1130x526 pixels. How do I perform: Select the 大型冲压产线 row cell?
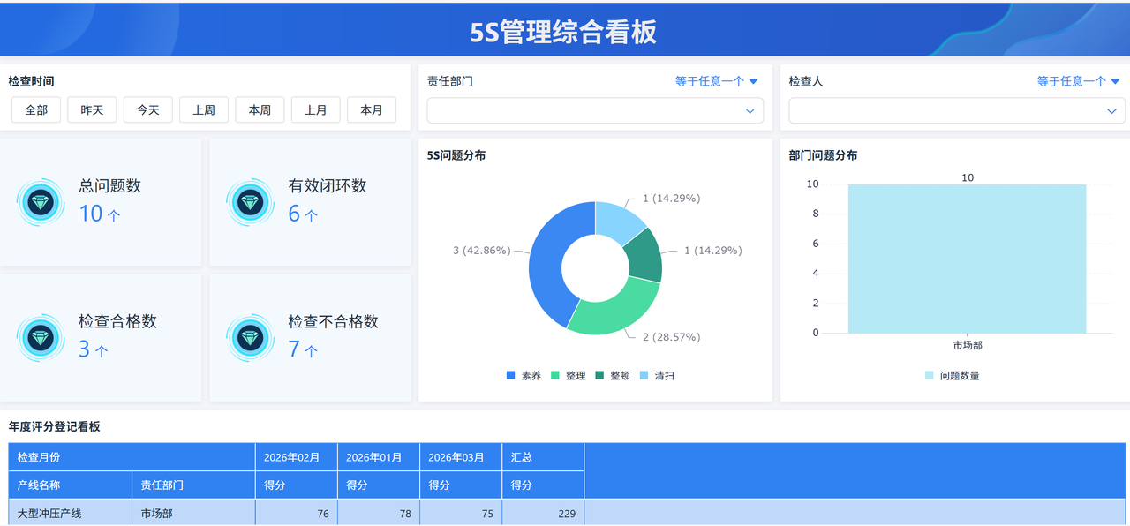point(71,513)
